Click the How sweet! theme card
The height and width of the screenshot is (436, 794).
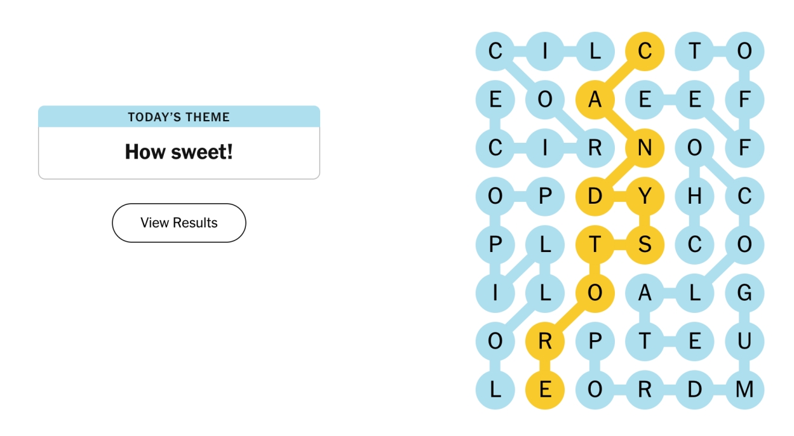click(x=178, y=152)
